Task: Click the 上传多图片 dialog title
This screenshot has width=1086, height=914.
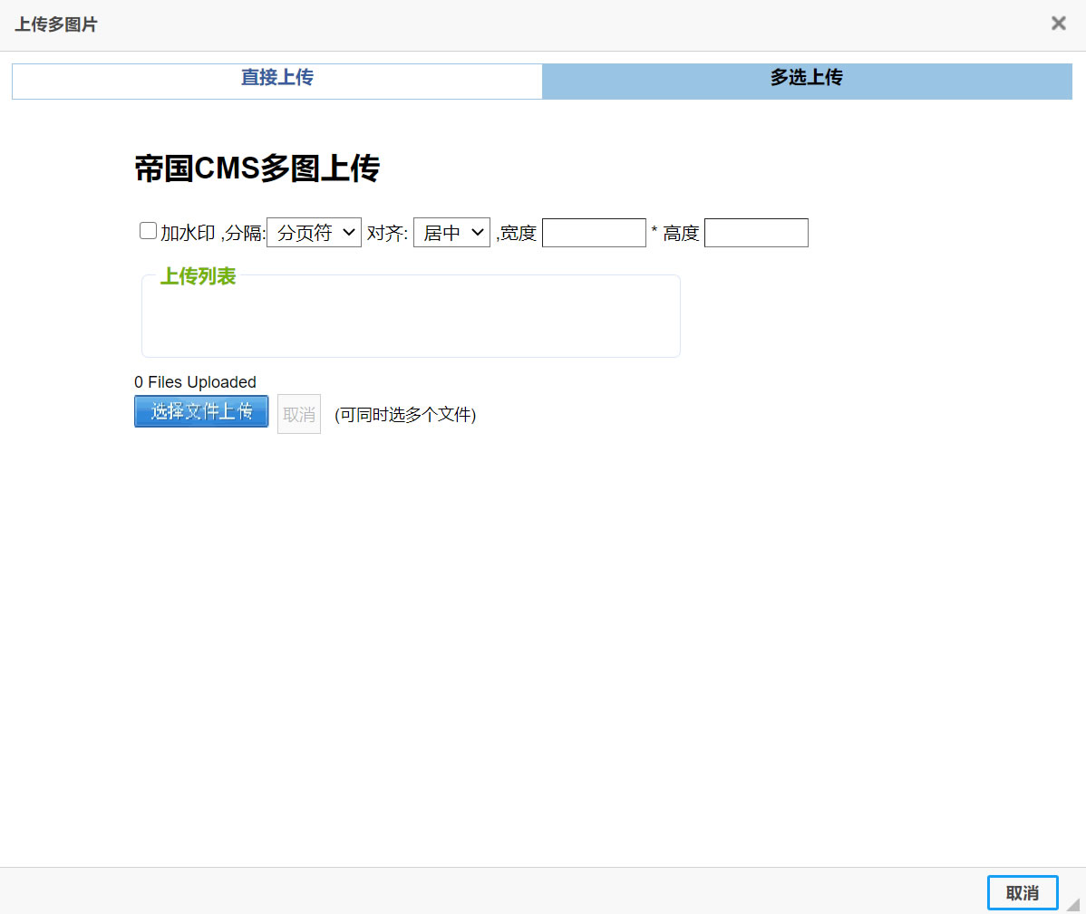Action: point(55,26)
